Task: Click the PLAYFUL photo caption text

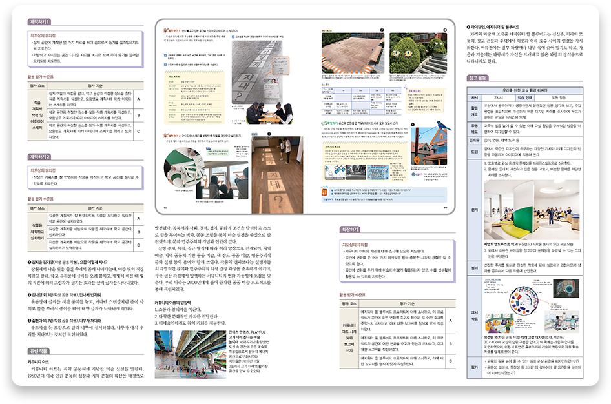Action: pos(249,352)
